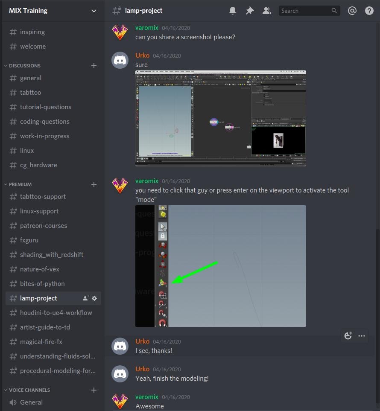Collapse the VOICE CHANNELS category
Viewport: 380px width, 411px height.
pyautogui.click(x=29, y=390)
